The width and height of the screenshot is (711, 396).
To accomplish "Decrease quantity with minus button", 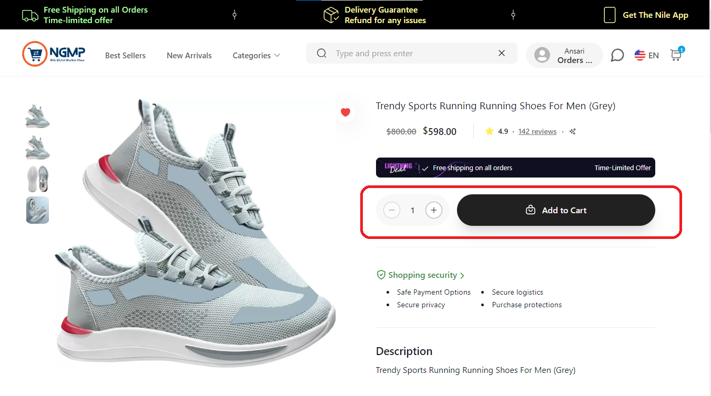I will pyautogui.click(x=392, y=211).
